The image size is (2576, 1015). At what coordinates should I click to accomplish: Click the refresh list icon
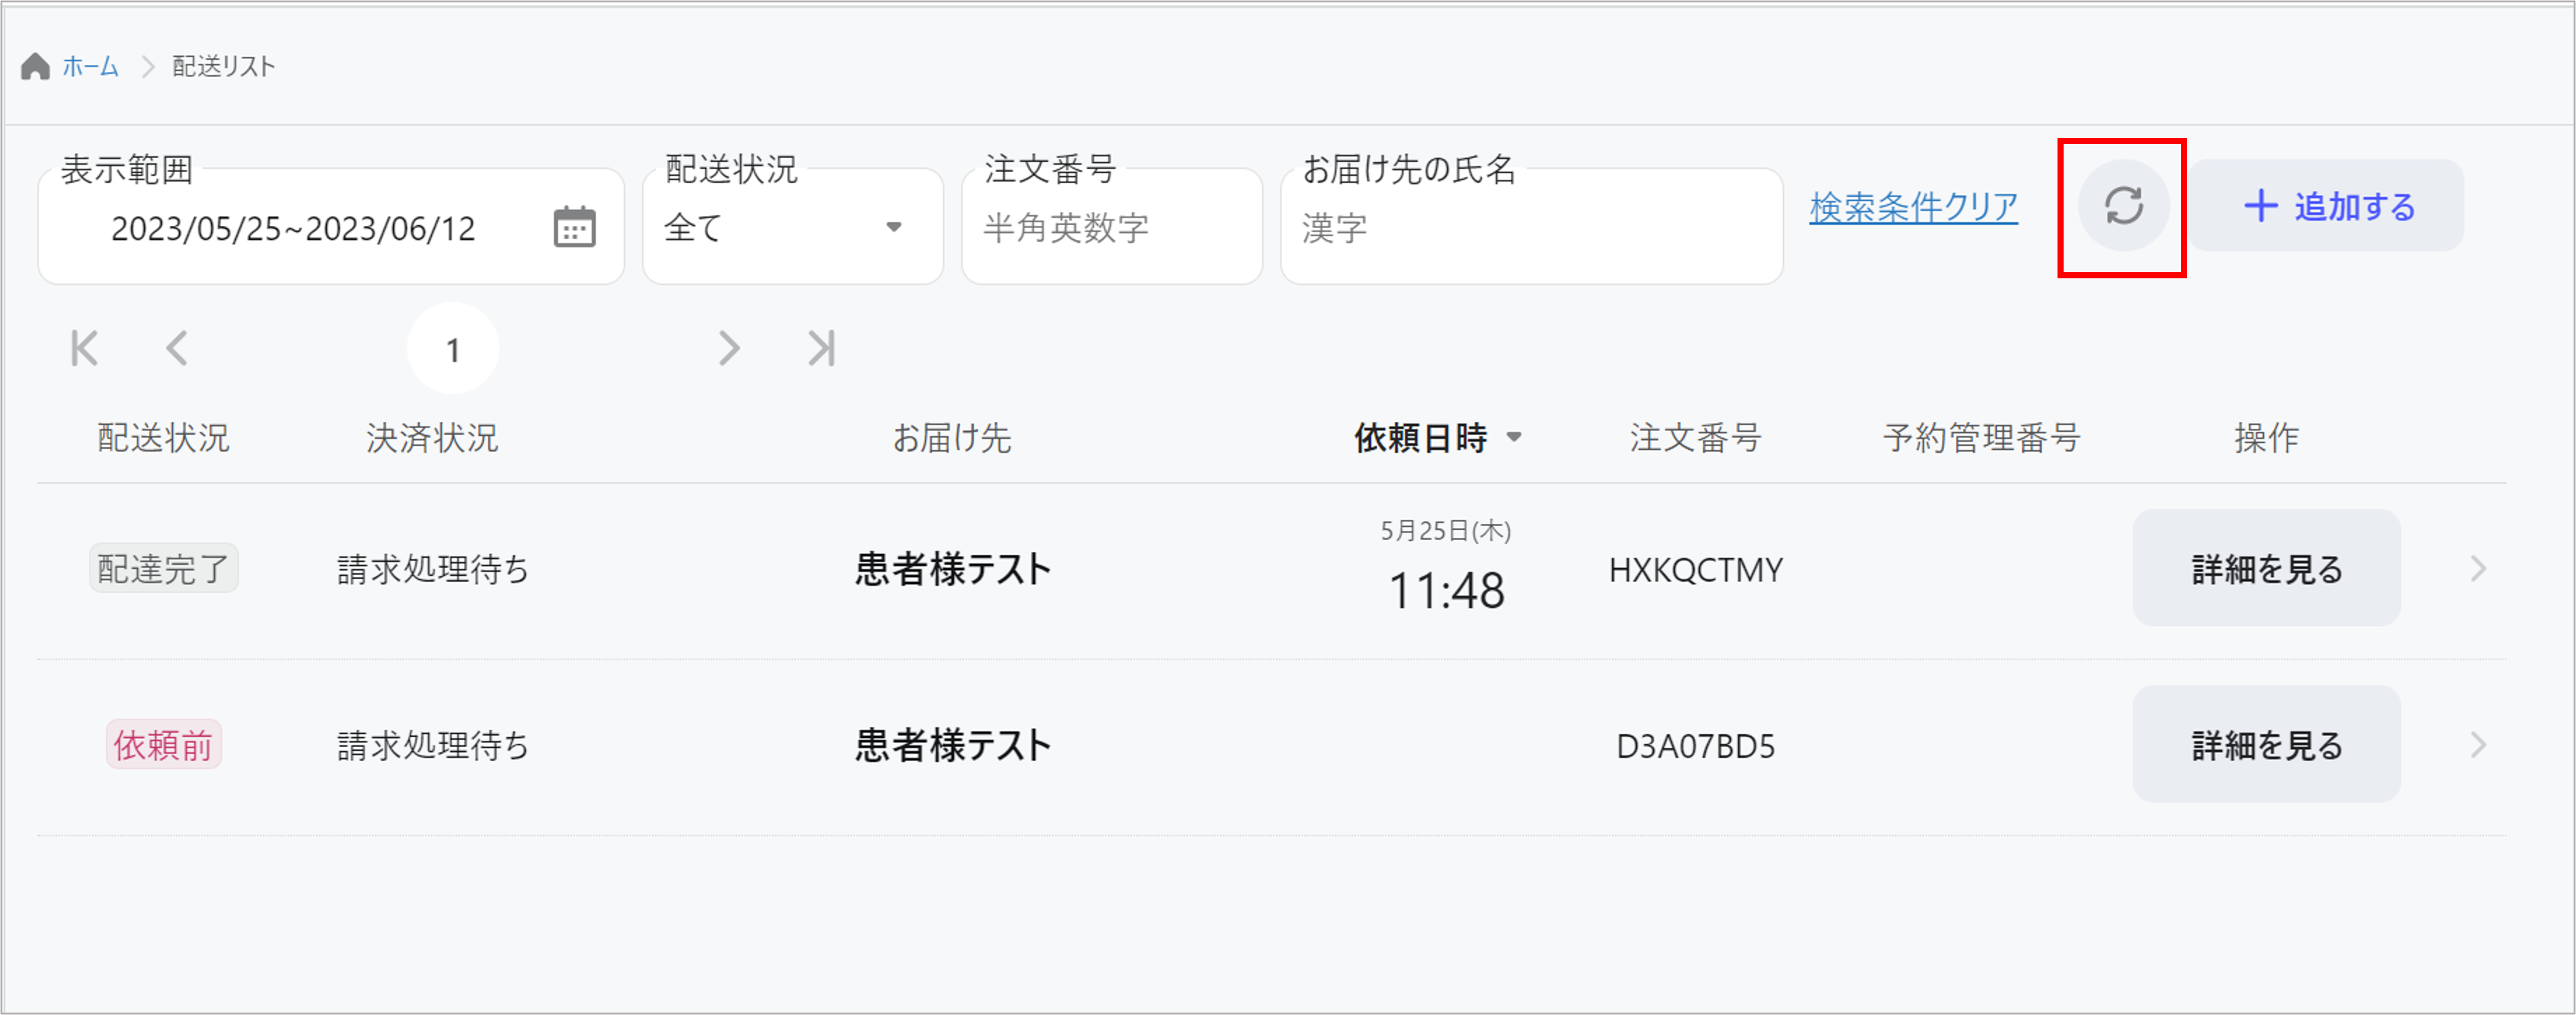coord(2122,207)
